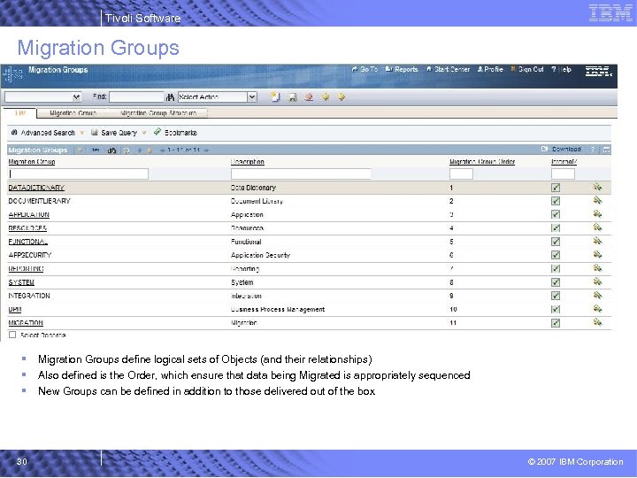Click the Next Record yellow arrow icon
Viewport: 637px width, 478px height.
[342, 96]
